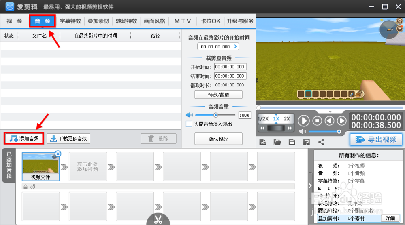Step back one frame in the preview
Image resolution: width=405 pixels, height=225 pixels.
pos(329,120)
